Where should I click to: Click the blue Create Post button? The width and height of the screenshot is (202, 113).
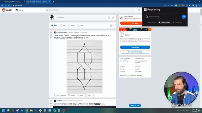click(135, 47)
